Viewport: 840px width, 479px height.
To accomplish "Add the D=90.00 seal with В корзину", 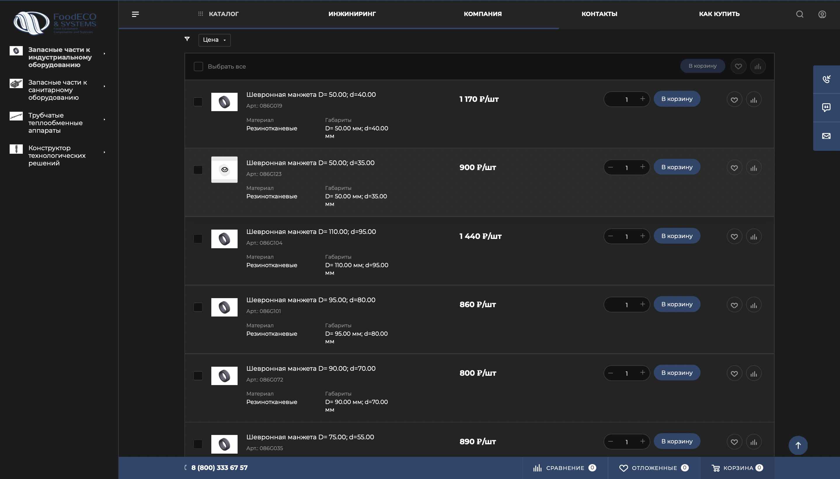I will (x=677, y=373).
